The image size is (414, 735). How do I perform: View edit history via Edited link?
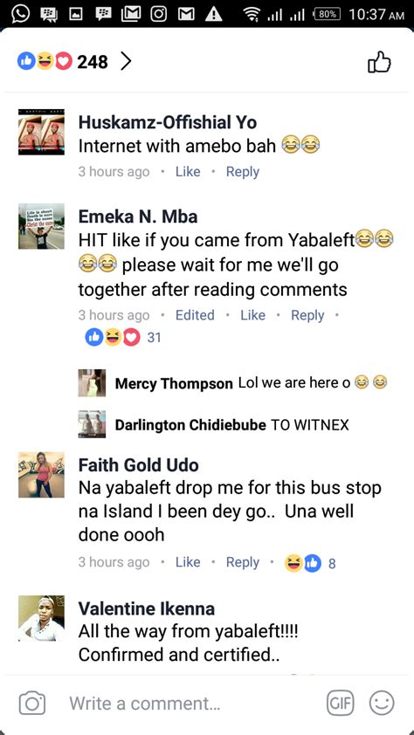click(x=195, y=315)
